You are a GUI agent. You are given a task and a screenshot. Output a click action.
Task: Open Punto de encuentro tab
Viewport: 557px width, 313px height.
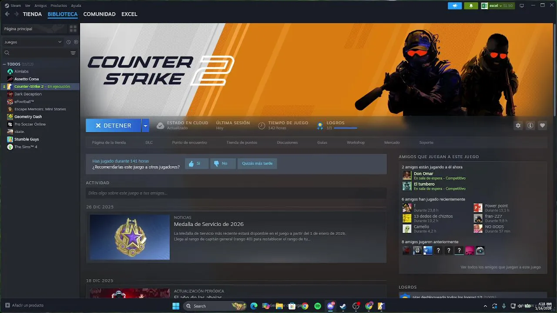(x=189, y=143)
